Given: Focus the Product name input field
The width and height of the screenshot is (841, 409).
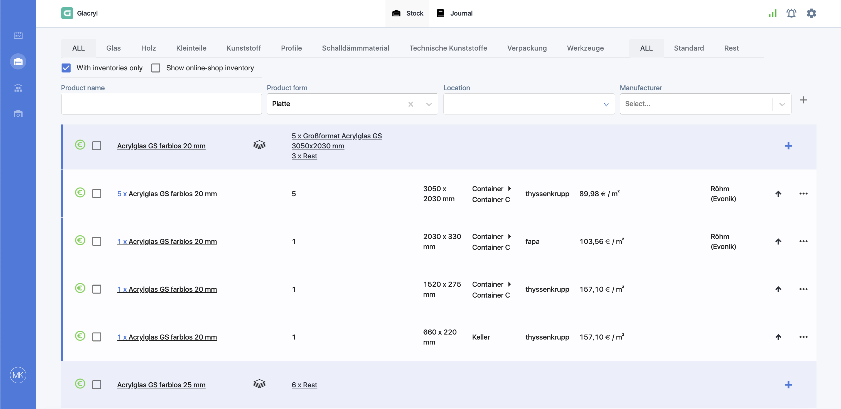Looking at the screenshot, I should 161,104.
